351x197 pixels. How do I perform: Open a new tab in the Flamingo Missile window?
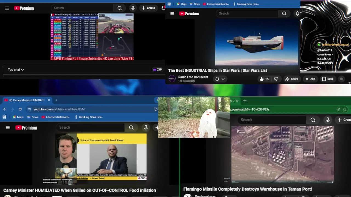(x=245, y=101)
